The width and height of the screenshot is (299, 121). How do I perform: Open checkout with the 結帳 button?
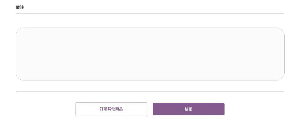[x=188, y=109]
